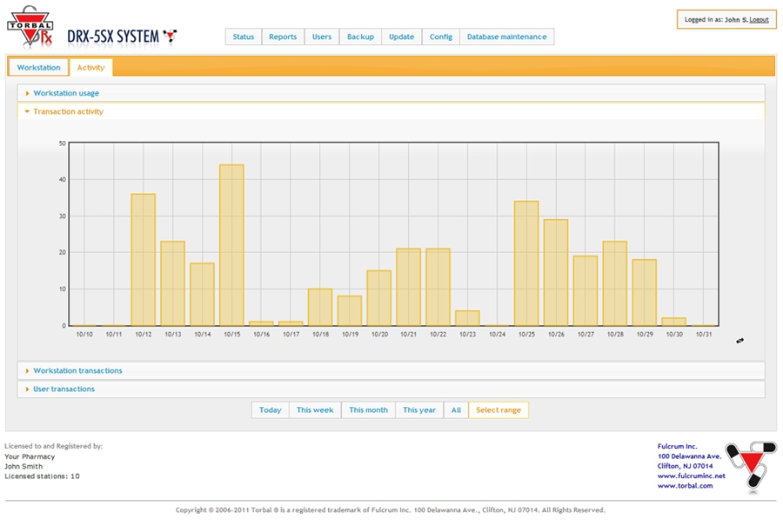Screen dimensions: 783x526
Task: Click the 'Your Pharmacy' license text
Action: (30, 456)
